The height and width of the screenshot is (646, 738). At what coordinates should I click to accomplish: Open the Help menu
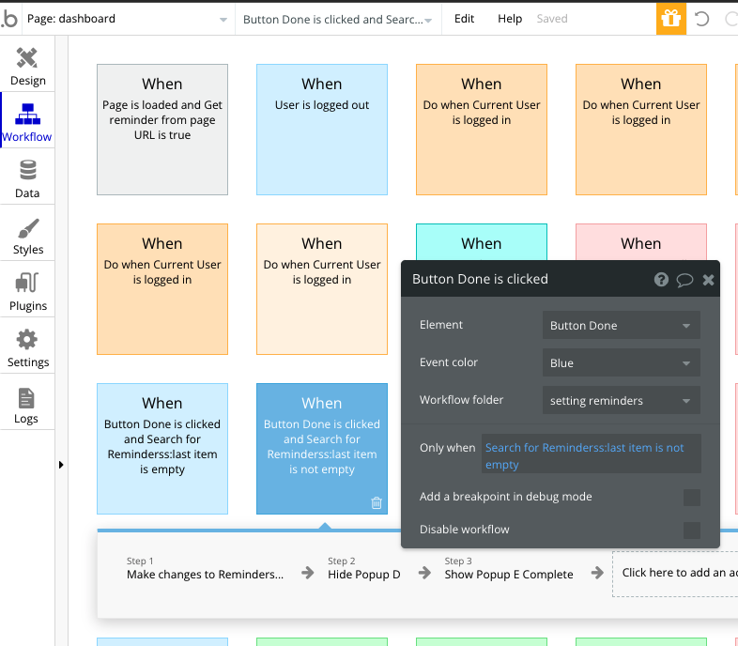pyautogui.click(x=510, y=19)
